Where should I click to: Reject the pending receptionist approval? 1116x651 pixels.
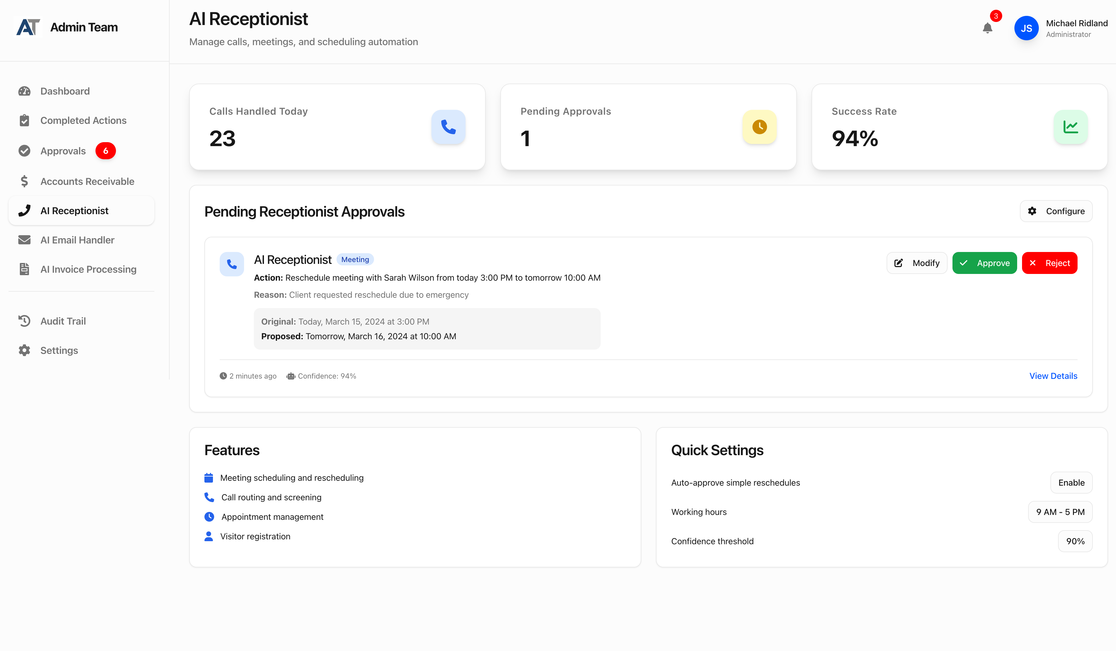coord(1049,263)
